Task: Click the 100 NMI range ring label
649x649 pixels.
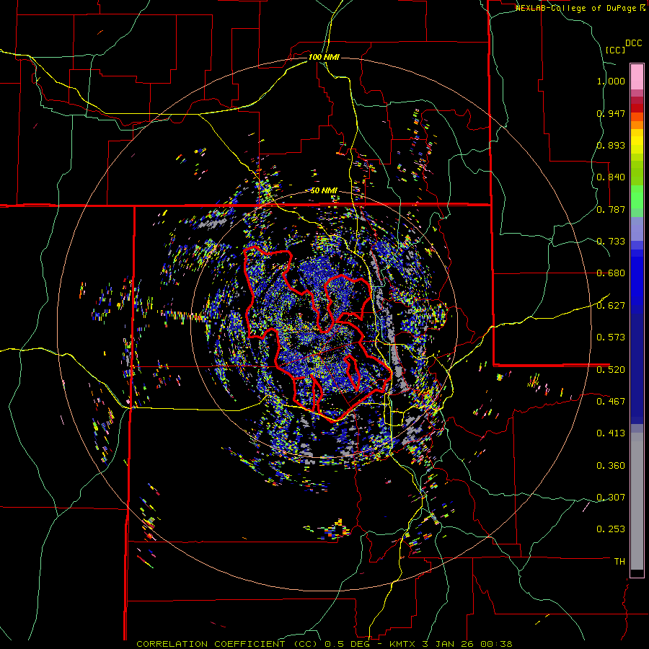Action: (x=324, y=57)
